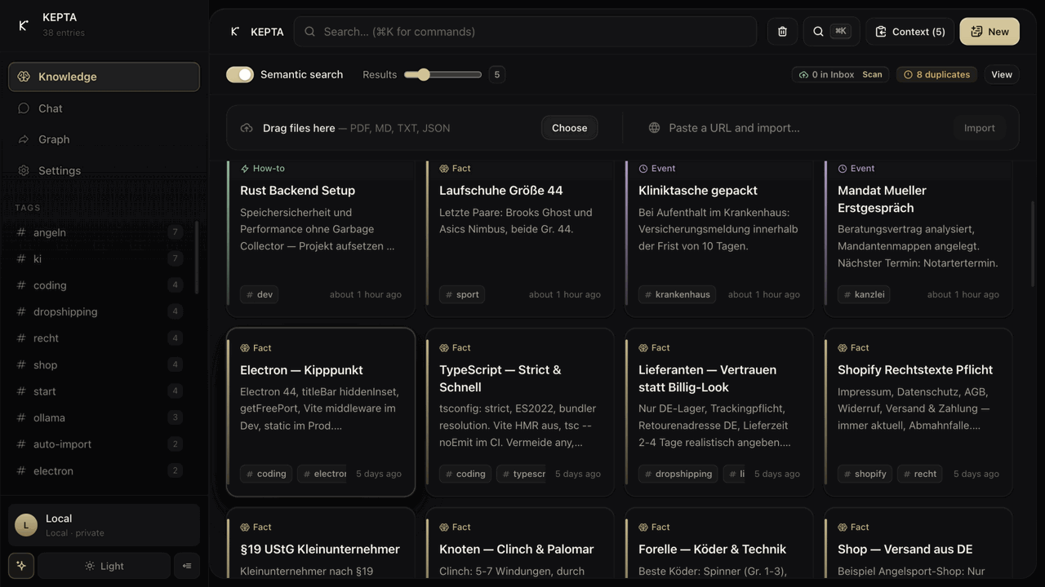1045x587 pixels.
Task: Click the dropshipping tag on Lieferanten card
Action: click(678, 474)
